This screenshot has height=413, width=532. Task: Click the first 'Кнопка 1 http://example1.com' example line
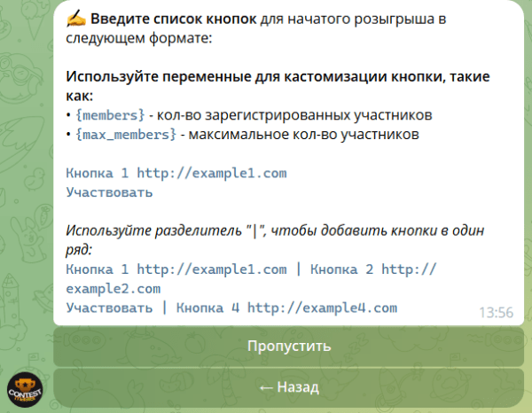176,174
